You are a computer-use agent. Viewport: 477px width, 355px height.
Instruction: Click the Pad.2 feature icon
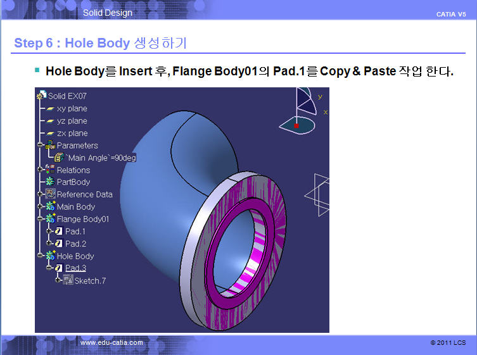(59, 244)
